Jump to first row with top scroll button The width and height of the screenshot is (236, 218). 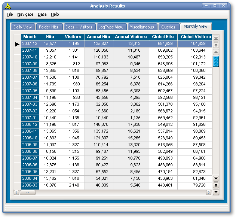pyautogui.click(x=216, y=39)
